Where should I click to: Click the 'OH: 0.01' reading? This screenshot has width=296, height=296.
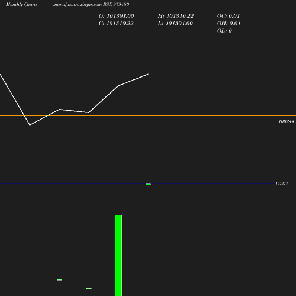tap(229, 24)
